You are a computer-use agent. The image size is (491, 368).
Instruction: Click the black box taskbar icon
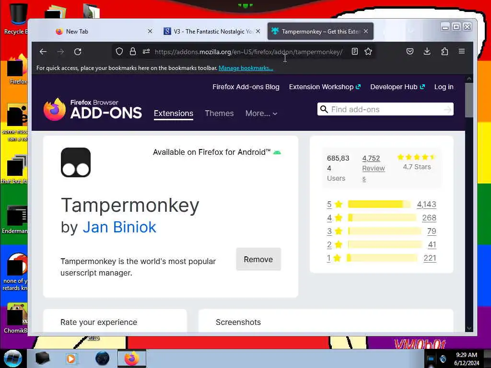42,358
